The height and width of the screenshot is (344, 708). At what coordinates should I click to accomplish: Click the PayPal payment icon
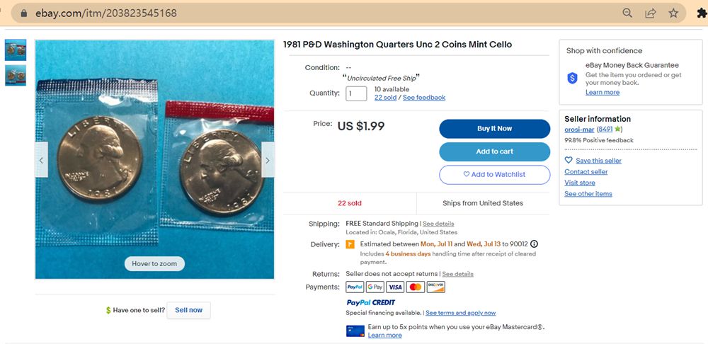(x=355, y=287)
